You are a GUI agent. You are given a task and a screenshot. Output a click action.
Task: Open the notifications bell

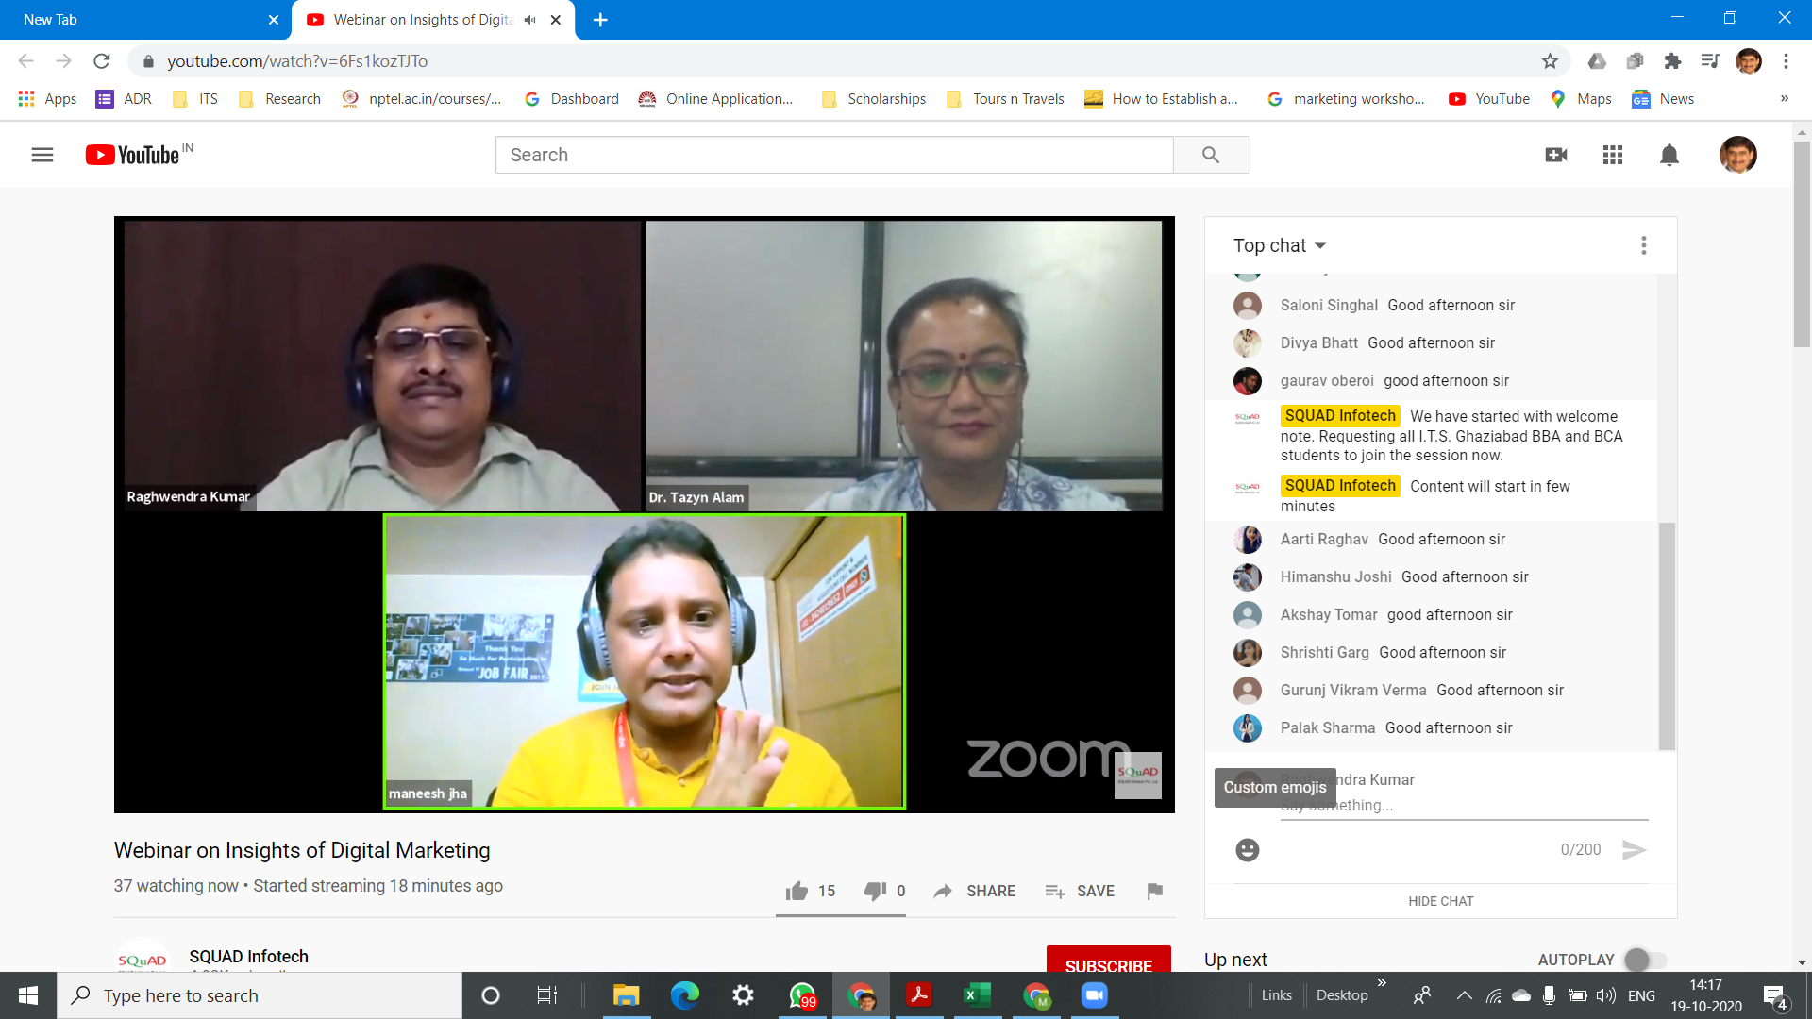tap(1669, 155)
